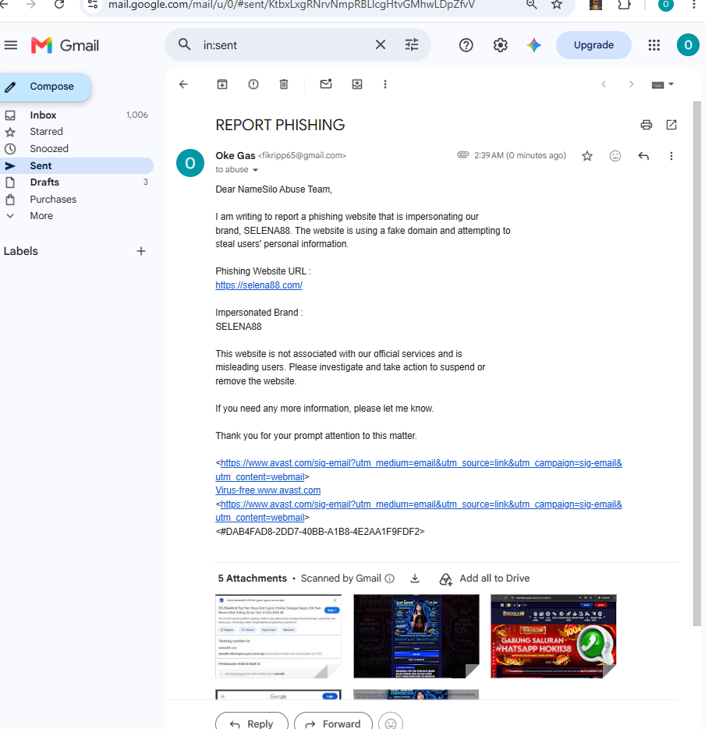Click the Upgrade button

tap(593, 45)
